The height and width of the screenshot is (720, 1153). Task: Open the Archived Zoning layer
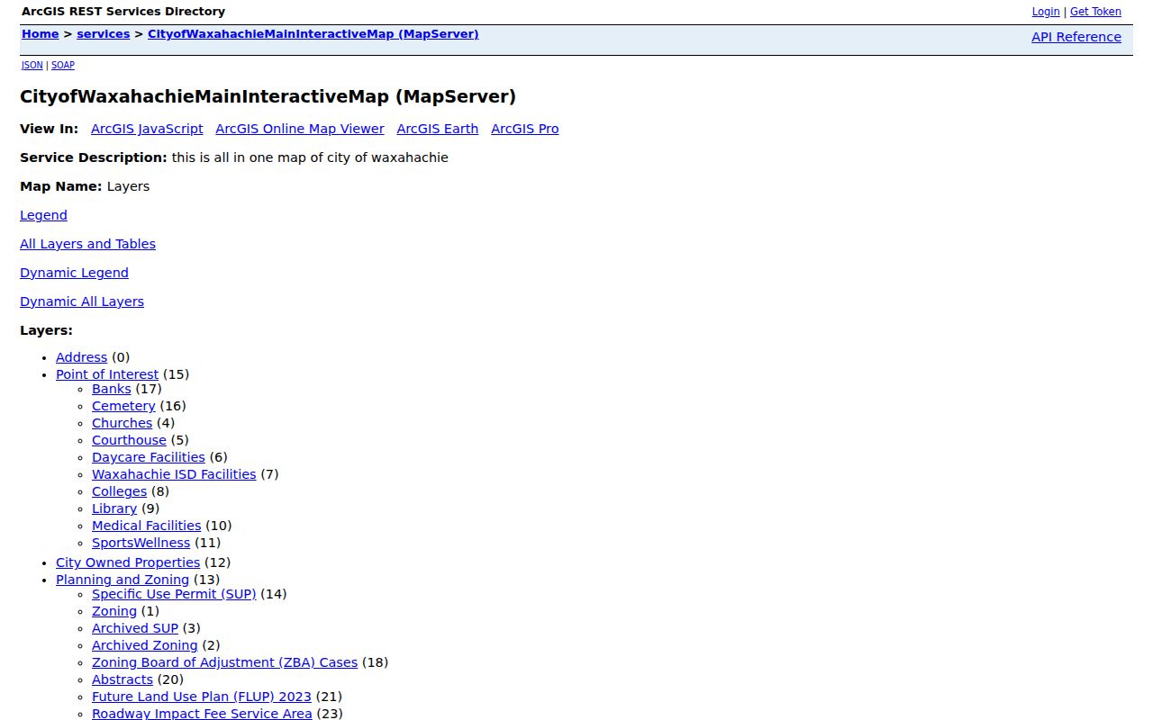click(x=145, y=645)
